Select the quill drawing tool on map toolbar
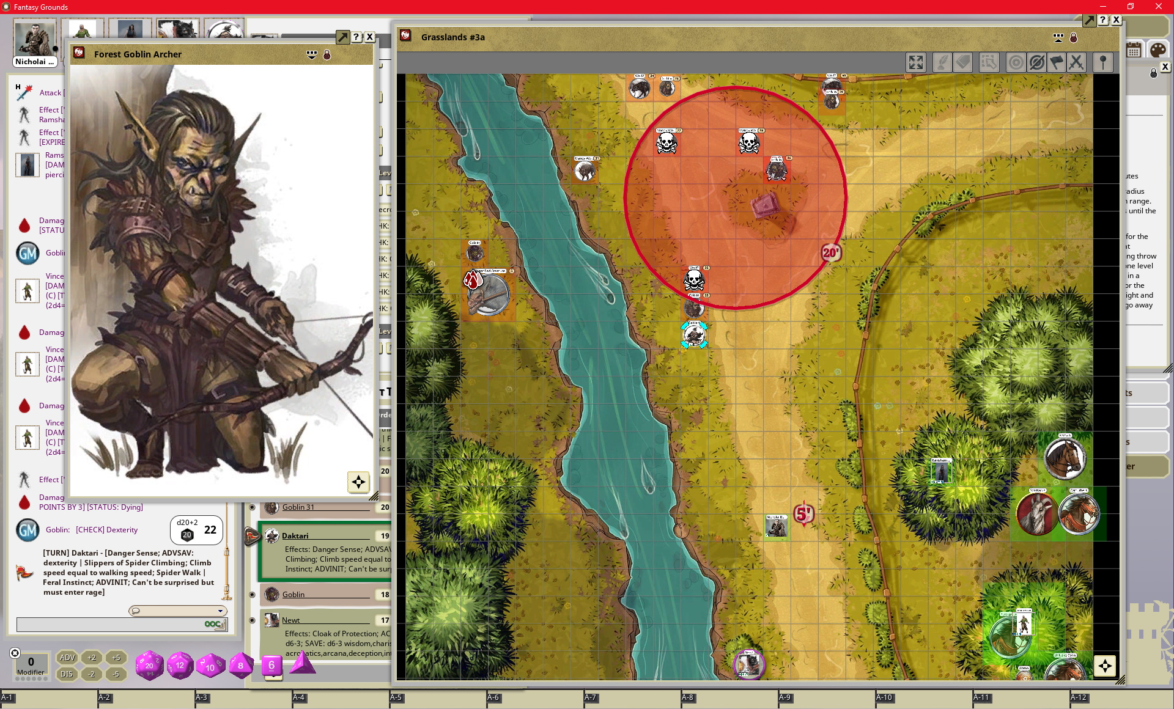1174x709 pixels. point(942,62)
